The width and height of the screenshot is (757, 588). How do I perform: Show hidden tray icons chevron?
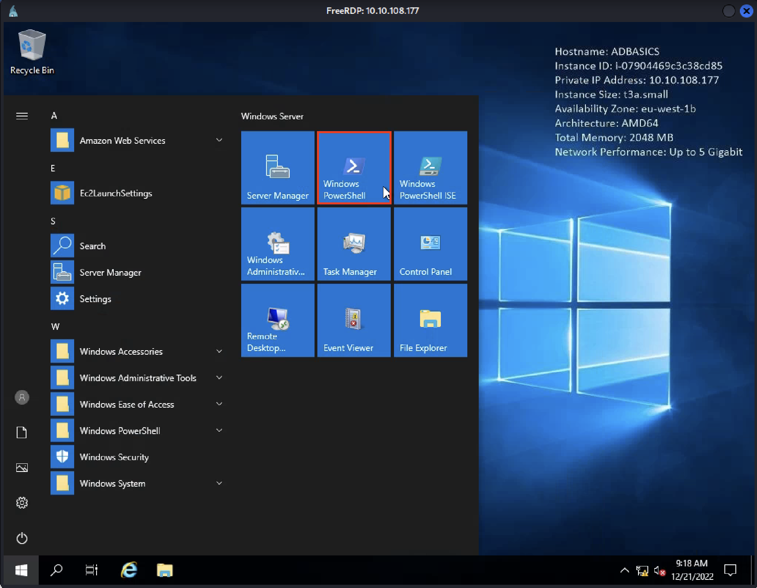(x=625, y=570)
